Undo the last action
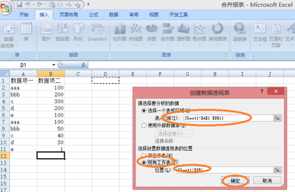The height and width of the screenshot is (192, 295). pyautogui.click(x=28, y=4)
